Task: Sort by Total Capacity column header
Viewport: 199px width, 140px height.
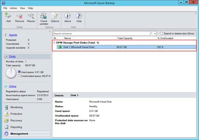Action: 125,38
